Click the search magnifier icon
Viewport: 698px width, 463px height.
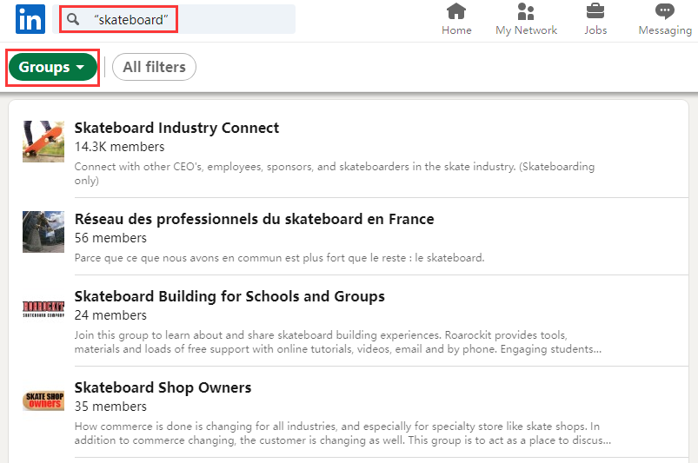74,19
